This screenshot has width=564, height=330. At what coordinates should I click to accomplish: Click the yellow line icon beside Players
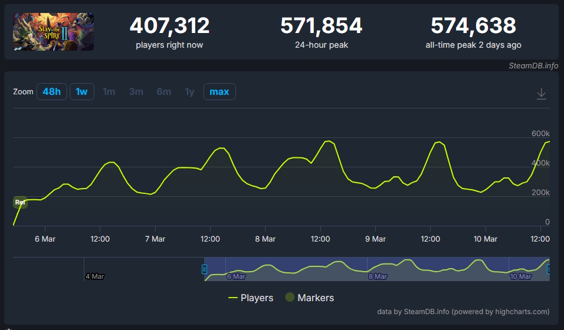point(233,298)
